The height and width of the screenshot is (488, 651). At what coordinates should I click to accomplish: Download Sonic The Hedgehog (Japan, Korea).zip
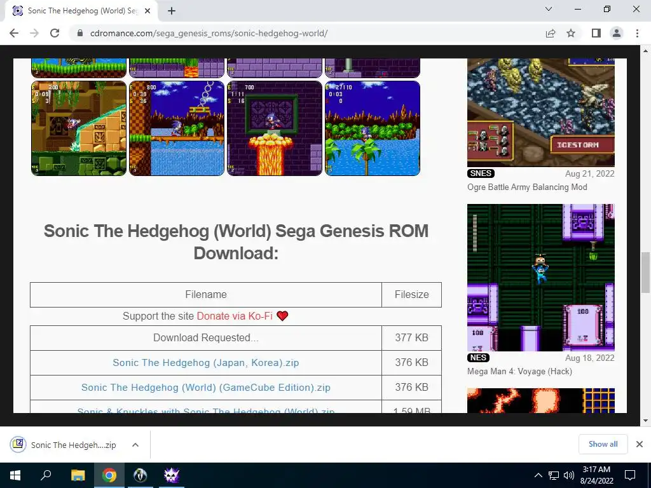click(206, 363)
